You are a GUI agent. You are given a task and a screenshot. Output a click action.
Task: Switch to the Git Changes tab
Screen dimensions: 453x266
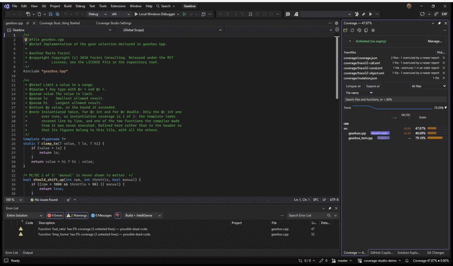point(435,253)
